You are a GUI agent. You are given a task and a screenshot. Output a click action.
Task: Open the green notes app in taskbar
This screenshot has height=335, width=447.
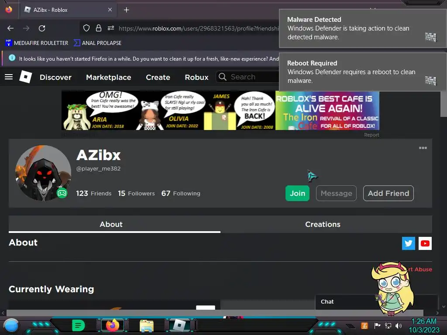[79, 325]
